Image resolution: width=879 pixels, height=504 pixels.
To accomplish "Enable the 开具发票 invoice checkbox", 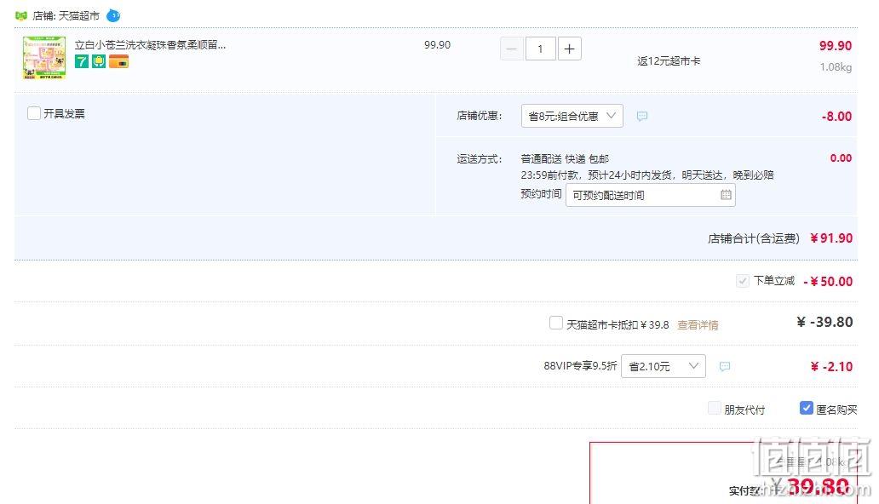I will click(34, 113).
